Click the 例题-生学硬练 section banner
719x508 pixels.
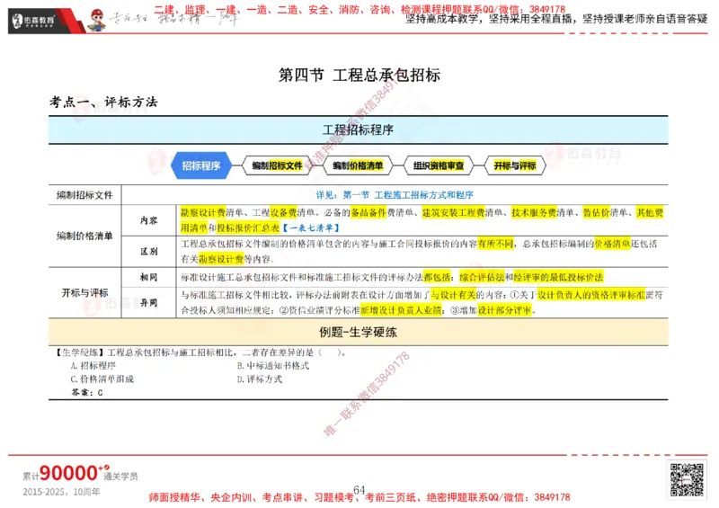coord(358,333)
